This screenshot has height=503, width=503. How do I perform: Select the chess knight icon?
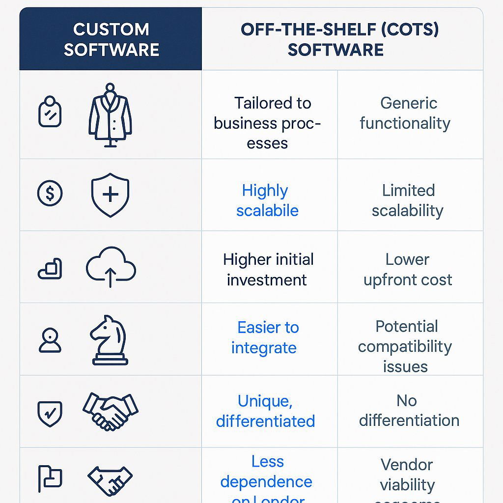(x=110, y=340)
